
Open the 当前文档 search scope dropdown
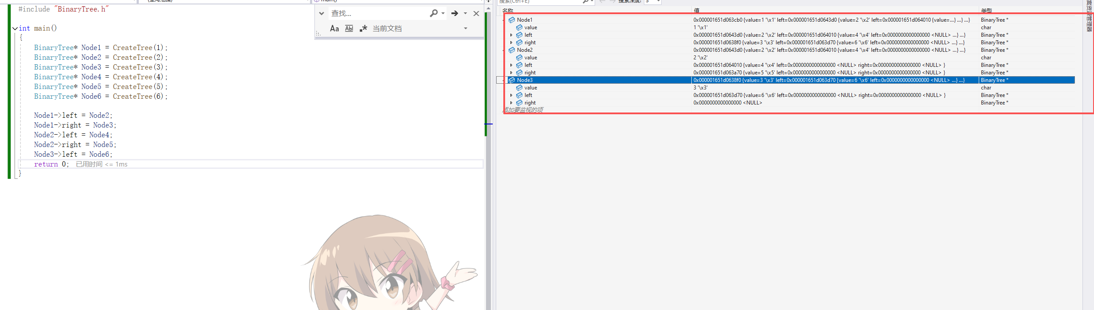click(x=466, y=28)
